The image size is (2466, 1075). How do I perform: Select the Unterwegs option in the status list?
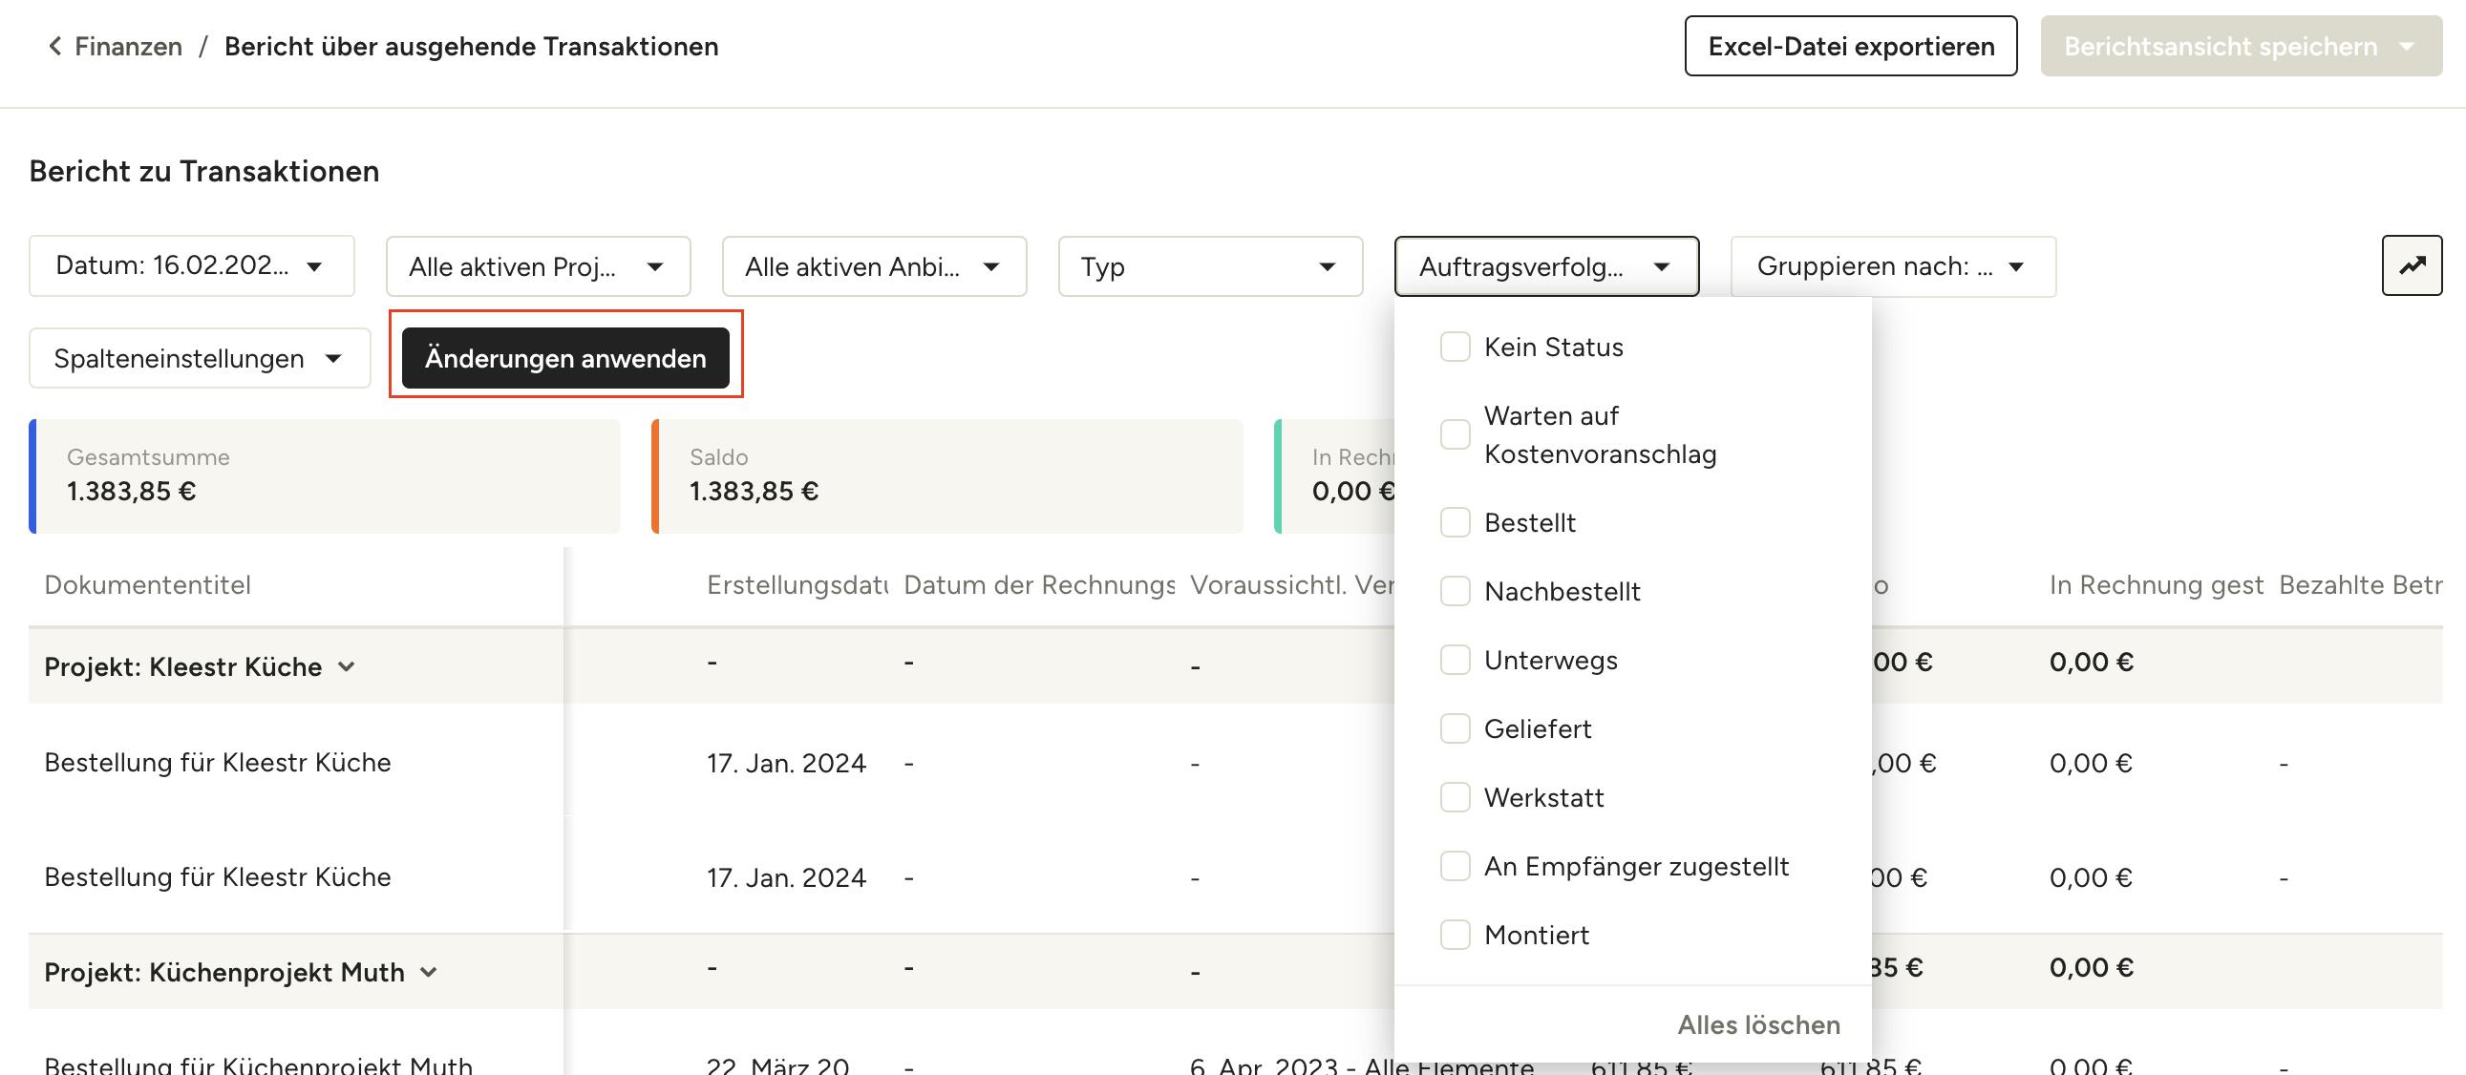pyautogui.click(x=1455, y=660)
